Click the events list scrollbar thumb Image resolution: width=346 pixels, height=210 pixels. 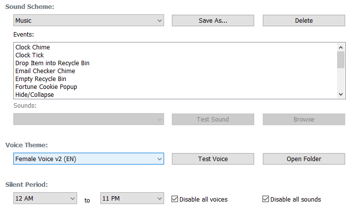click(341, 59)
